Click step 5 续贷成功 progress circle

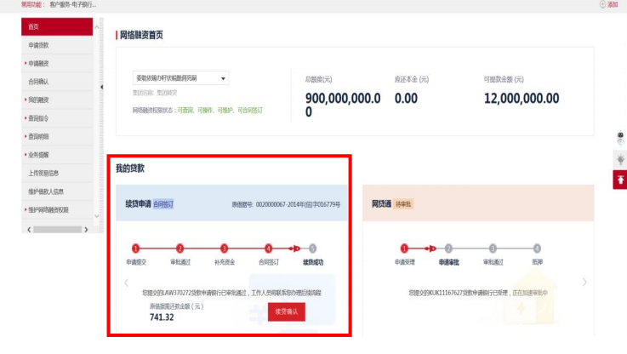coord(312,248)
